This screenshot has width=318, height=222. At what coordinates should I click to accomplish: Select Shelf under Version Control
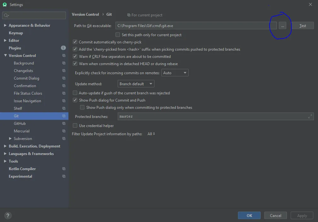coord(18,108)
